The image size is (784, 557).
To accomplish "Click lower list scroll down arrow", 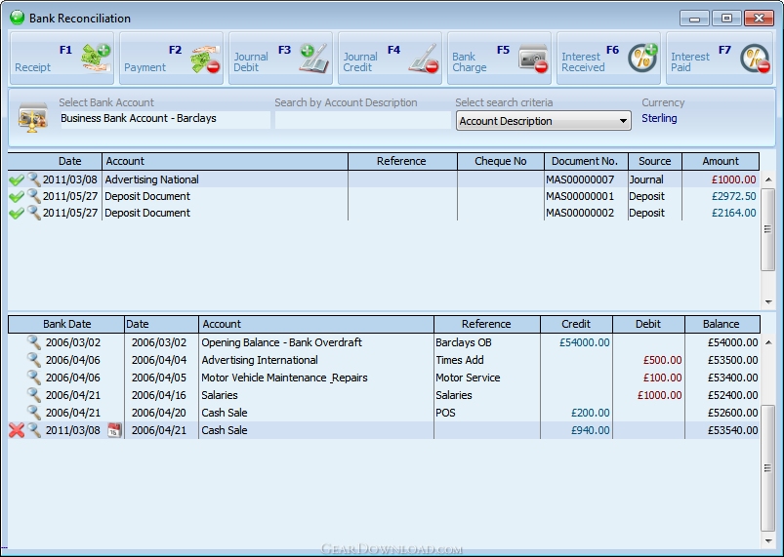I will coord(768,540).
